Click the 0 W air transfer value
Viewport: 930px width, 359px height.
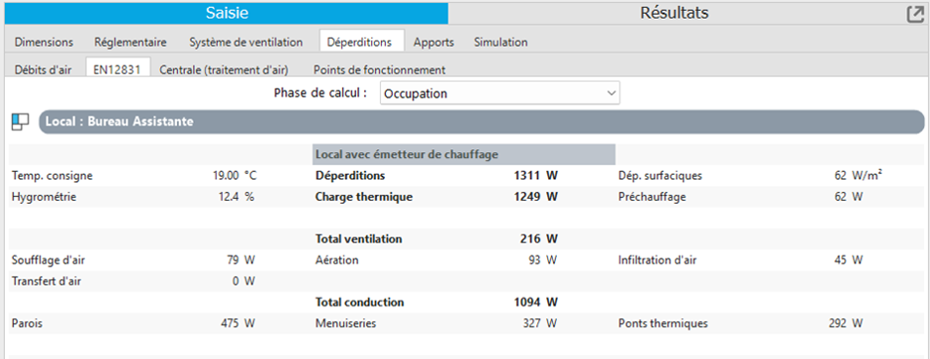point(243,282)
